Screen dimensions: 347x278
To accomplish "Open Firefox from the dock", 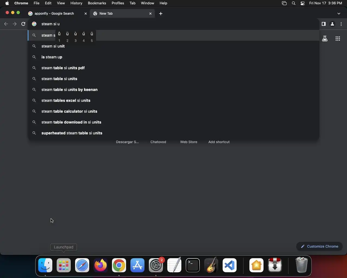I will click(x=101, y=265).
